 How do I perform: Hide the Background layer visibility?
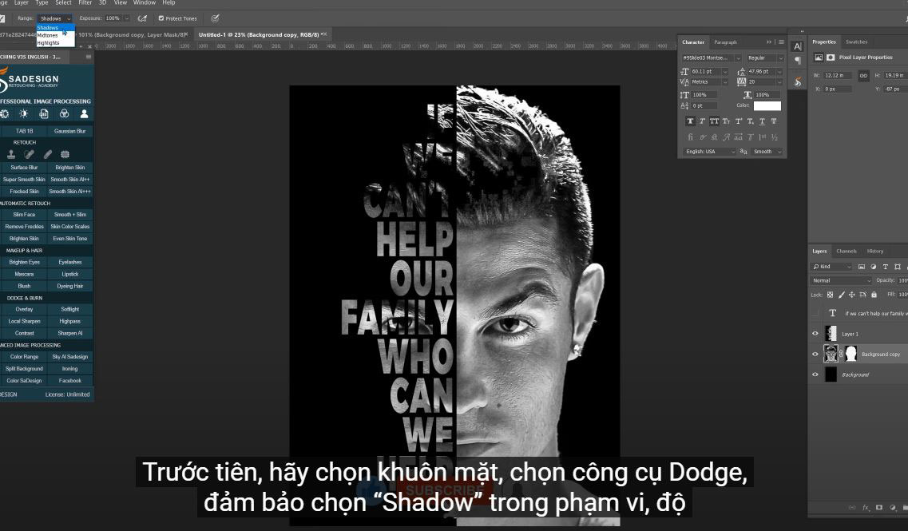[815, 374]
